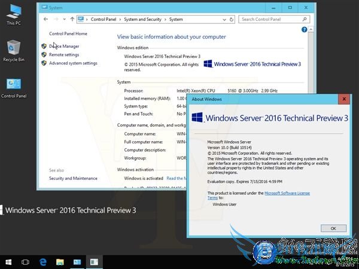Viewport: 359px width, 269px height.
Task: Expand the chevron after System and Security
Action: coord(165,20)
